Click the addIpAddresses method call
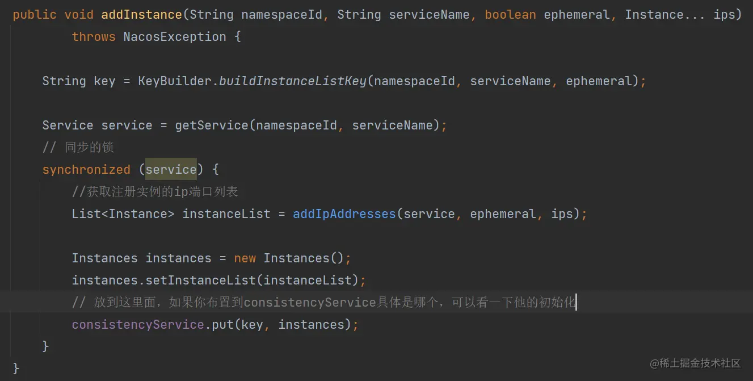753x381 pixels. (344, 214)
